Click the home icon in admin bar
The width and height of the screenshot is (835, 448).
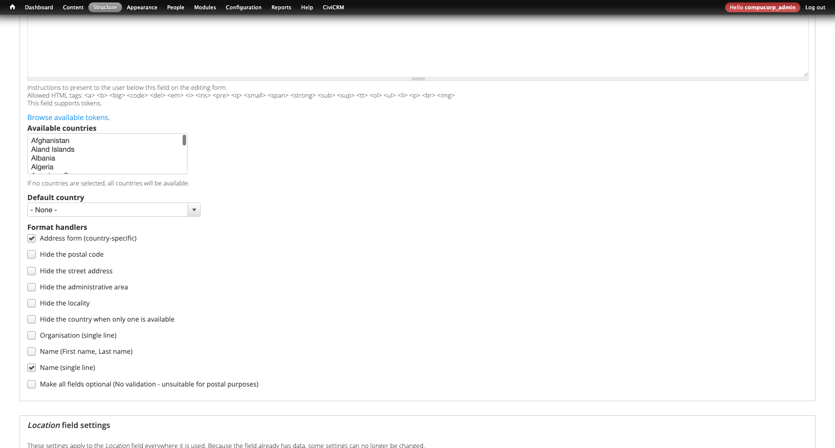12,7
